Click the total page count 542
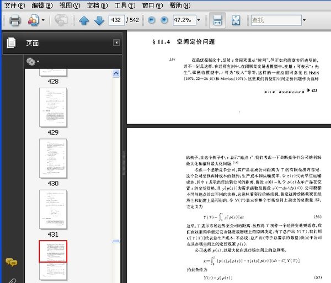Viewport: 331px width, 283px height. [x=134, y=20]
